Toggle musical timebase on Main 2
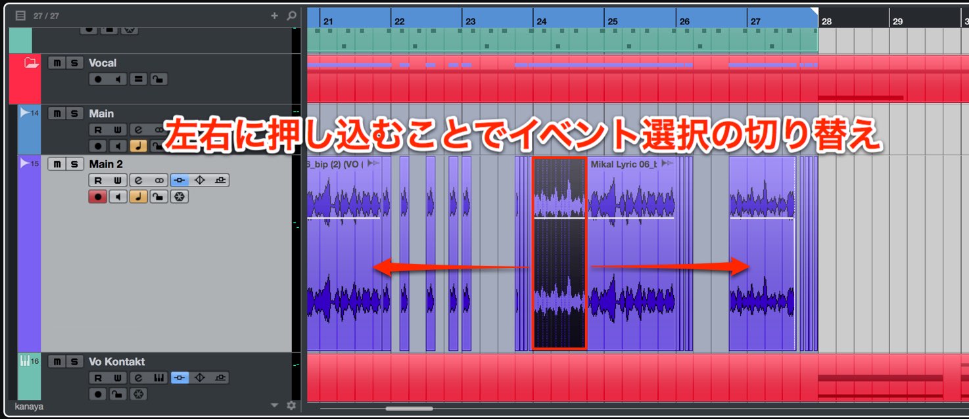Screen dimensions: 969x419 138,196
